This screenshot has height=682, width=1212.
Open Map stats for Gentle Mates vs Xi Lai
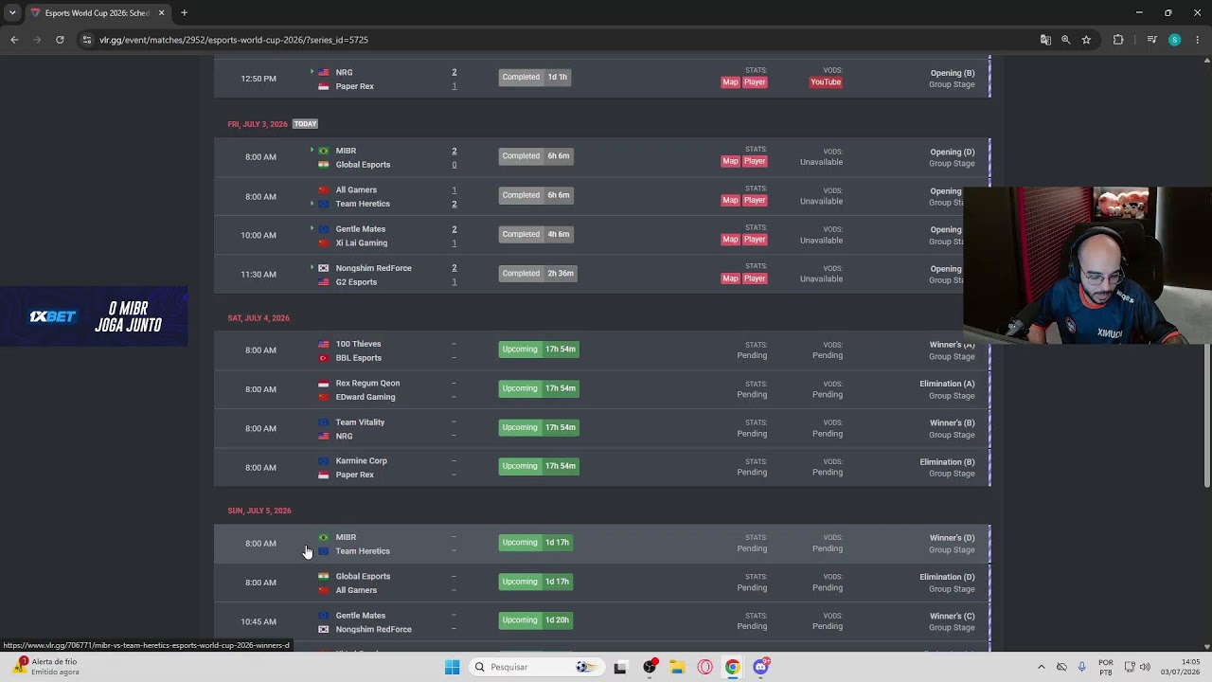pyautogui.click(x=730, y=240)
